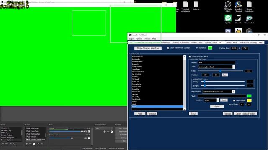Click Open Stream Window button
Image resolution: width=268 pixels, height=150 pixels.
[148, 48]
